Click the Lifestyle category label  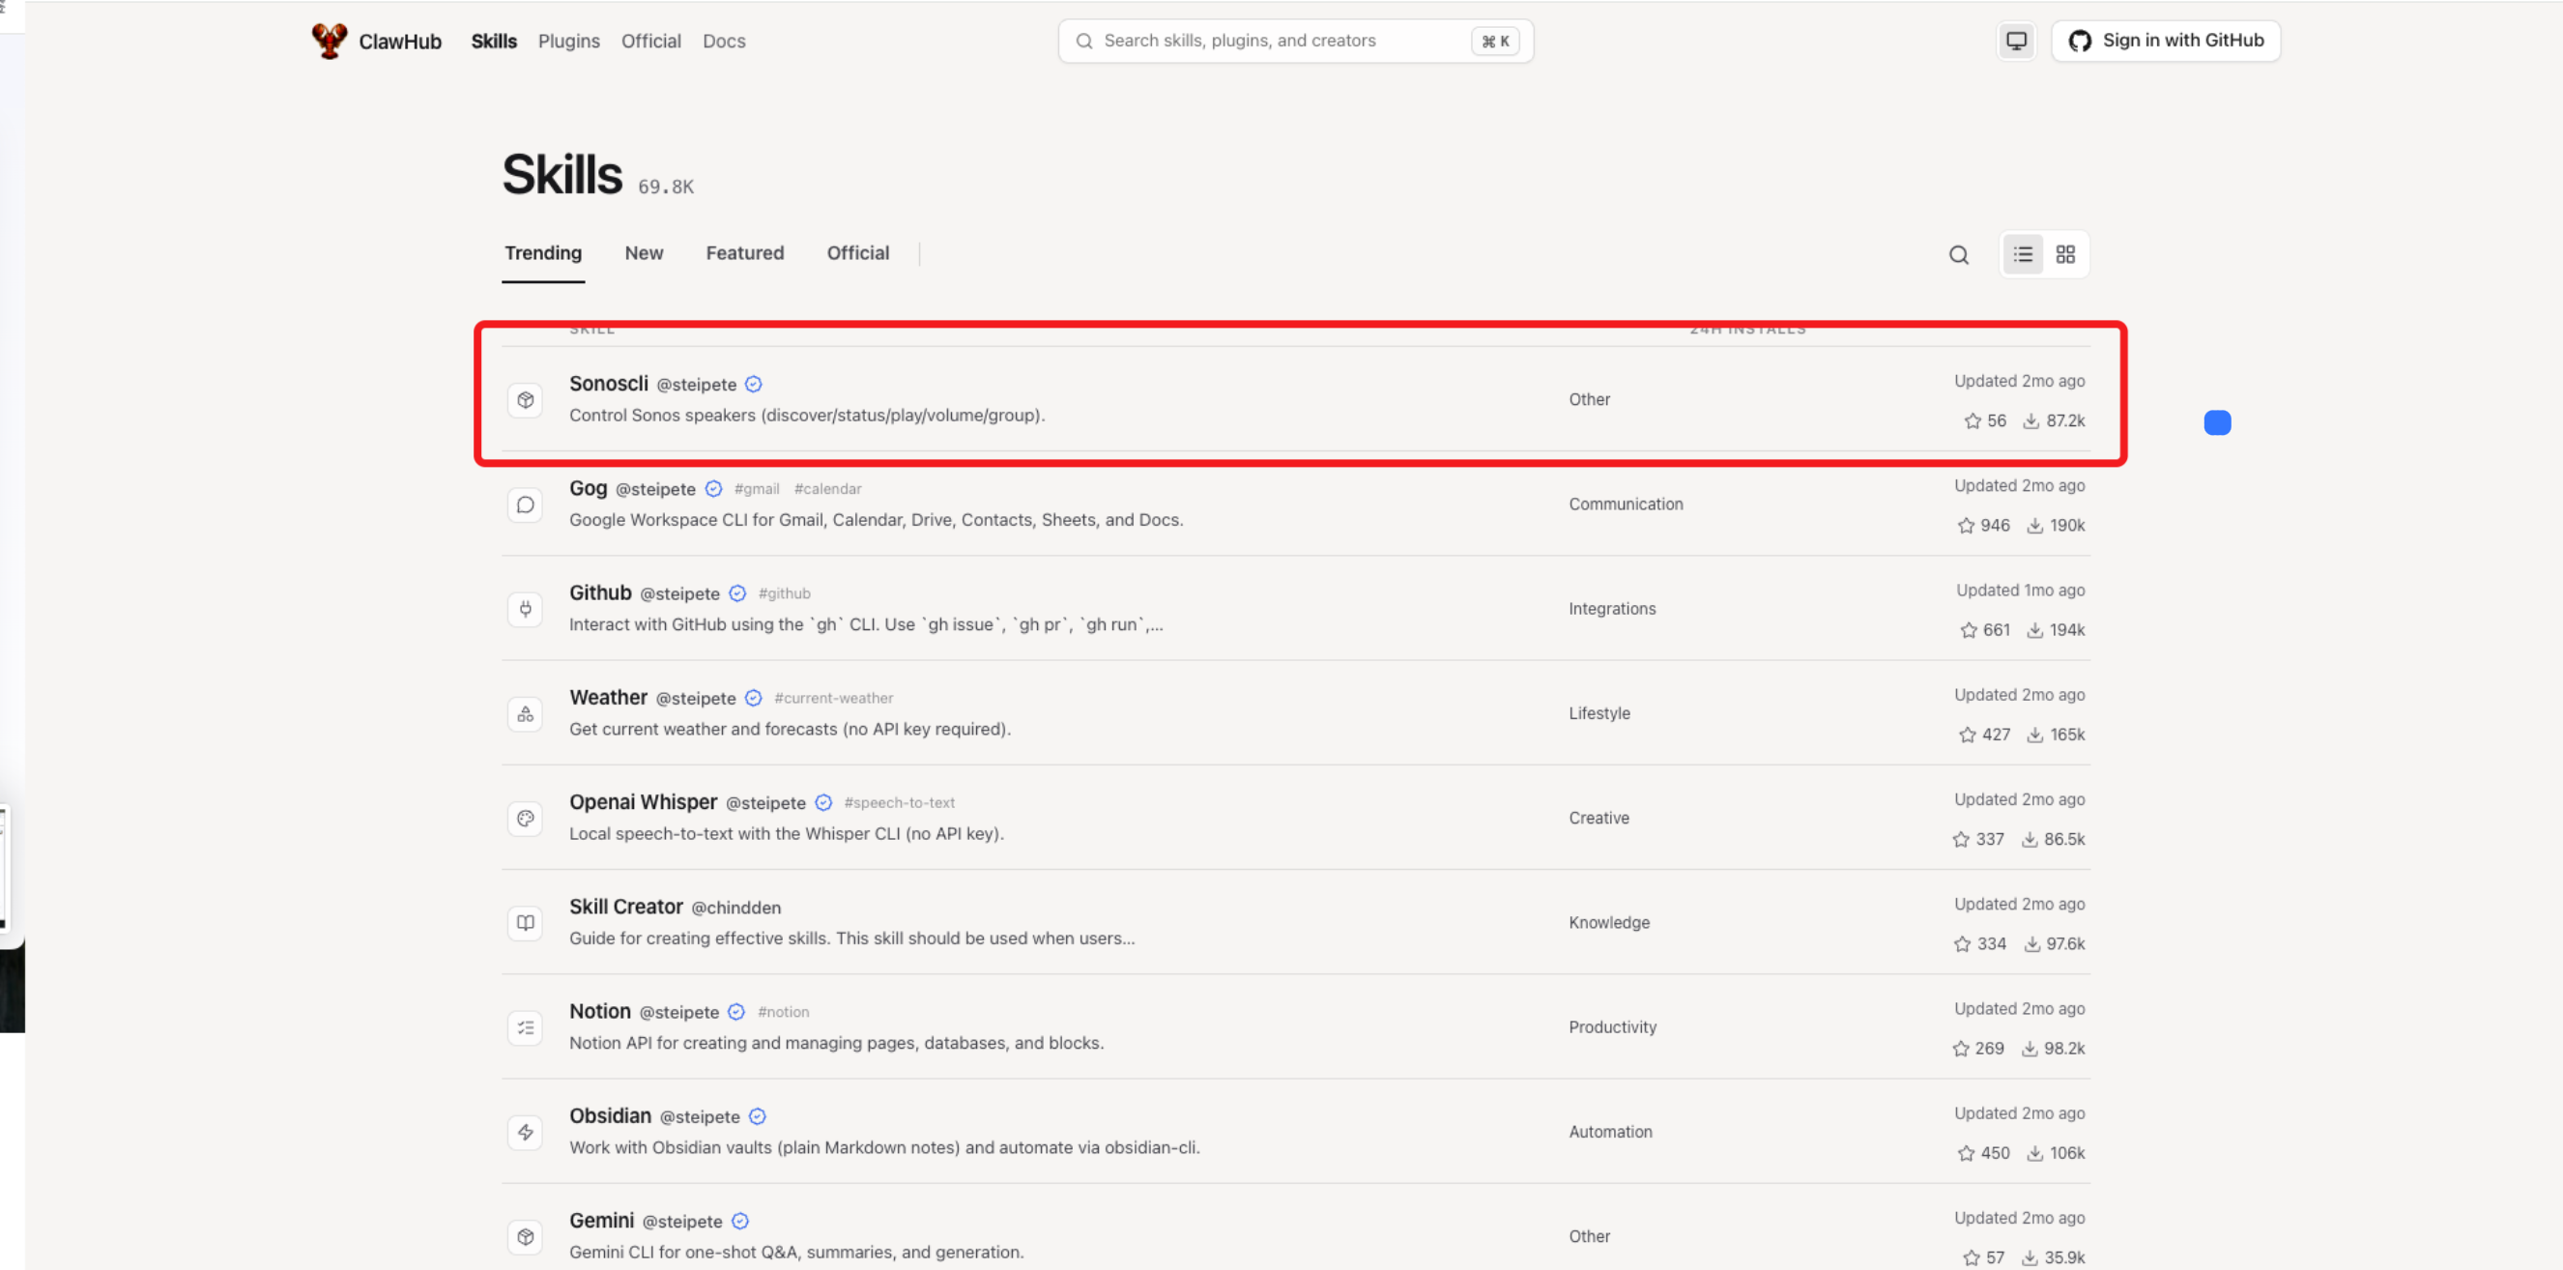[1598, 713]
